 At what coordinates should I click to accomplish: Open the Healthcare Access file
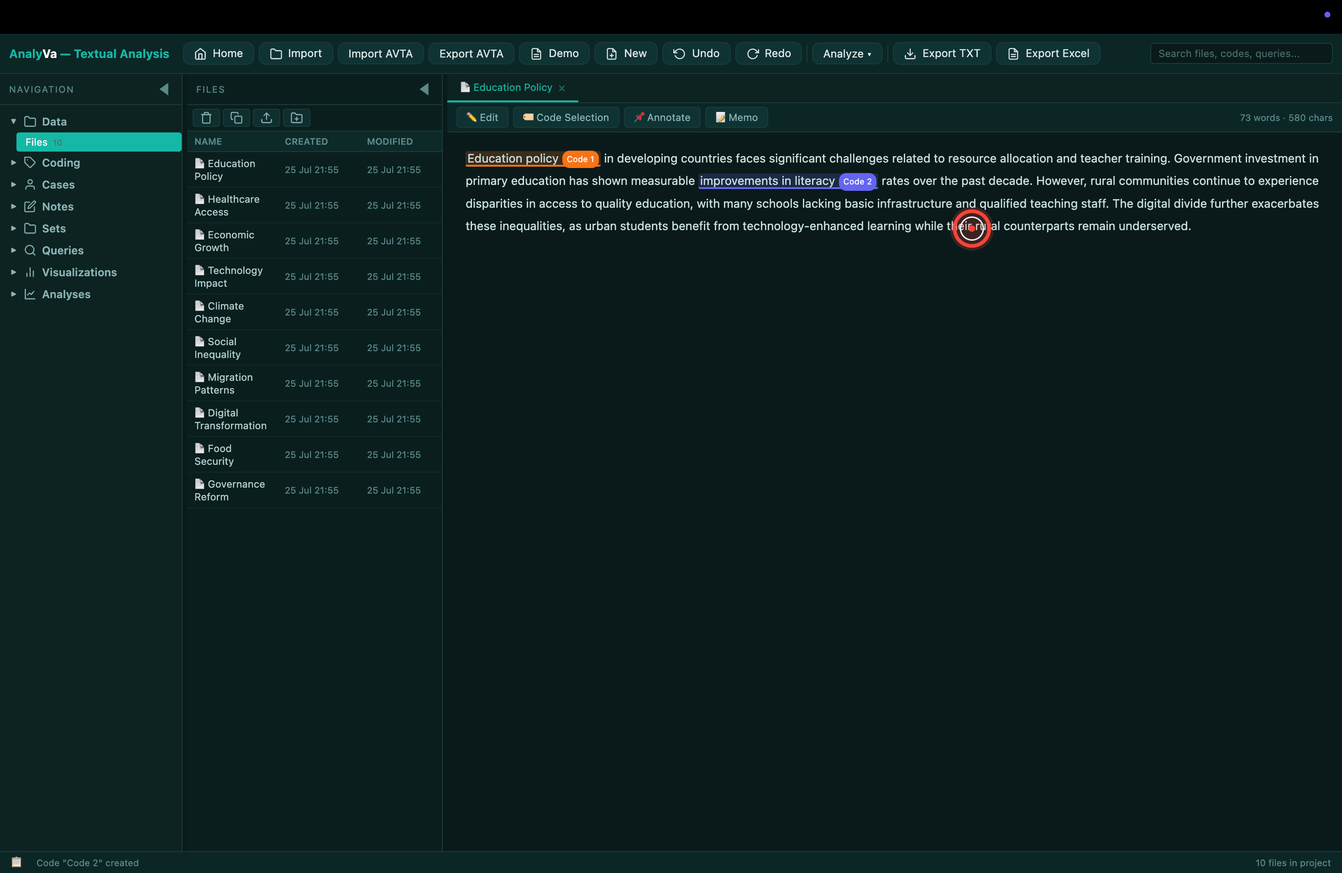click(314, 205)
